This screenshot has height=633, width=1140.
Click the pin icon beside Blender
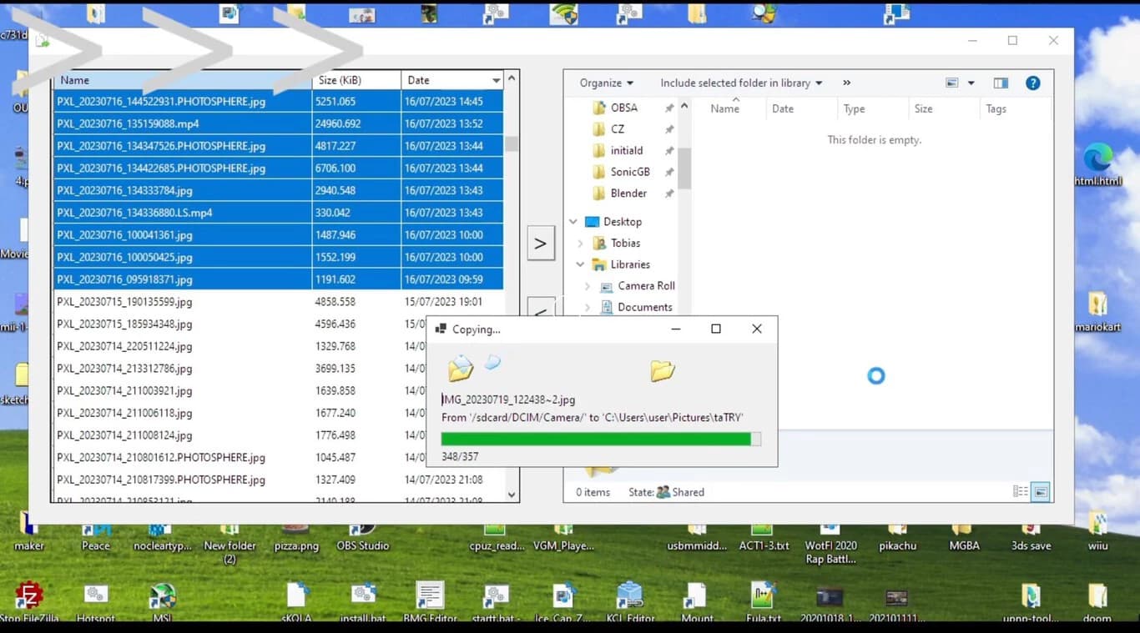point(668,193)
